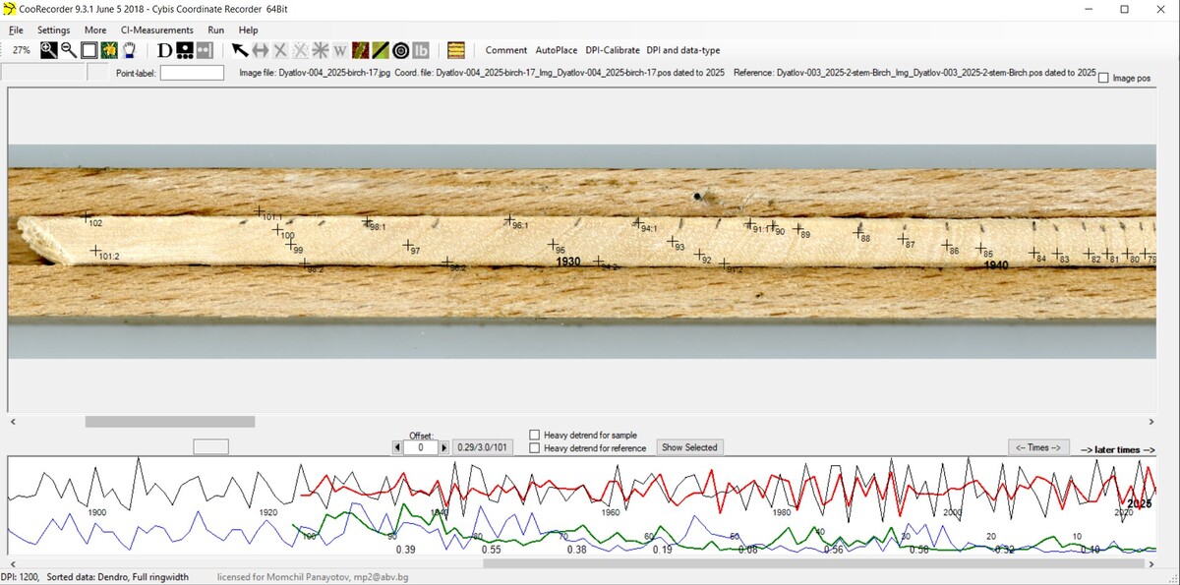The width and height of the screenshot is (1180, 585).
Task: Click the target circle icon
Action: click(x=400, y=50)
